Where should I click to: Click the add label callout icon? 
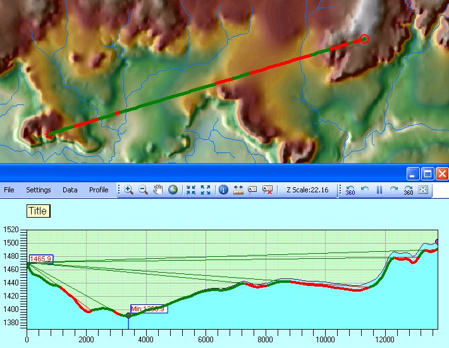point(253,189)
